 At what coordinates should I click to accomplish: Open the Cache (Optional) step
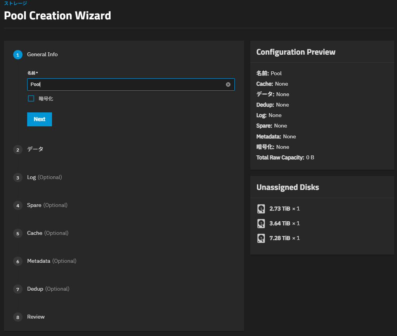47,233
